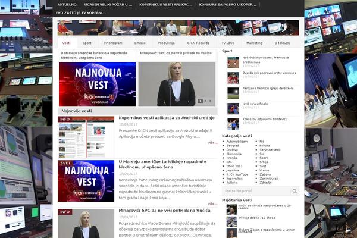Click thumbnail beside Zvezda želi popravni

(233, 78)
